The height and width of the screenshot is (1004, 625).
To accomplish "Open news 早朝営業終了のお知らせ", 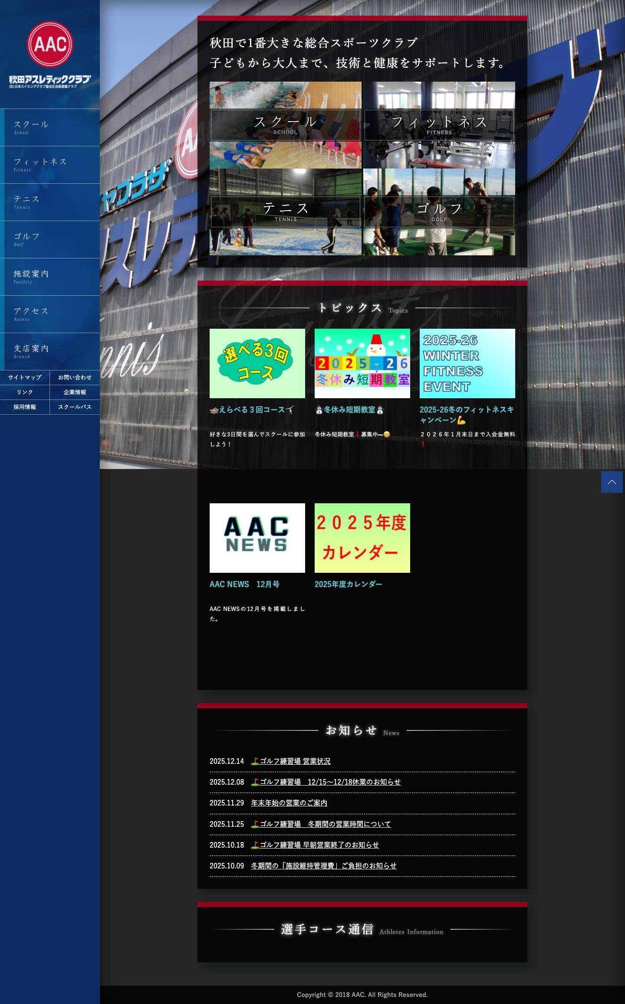I will 315,845.
